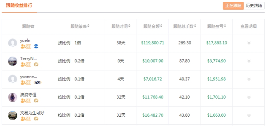The image size is (268, 126).
Task: Open yvonne's default avatar
Action: [12, 79]
